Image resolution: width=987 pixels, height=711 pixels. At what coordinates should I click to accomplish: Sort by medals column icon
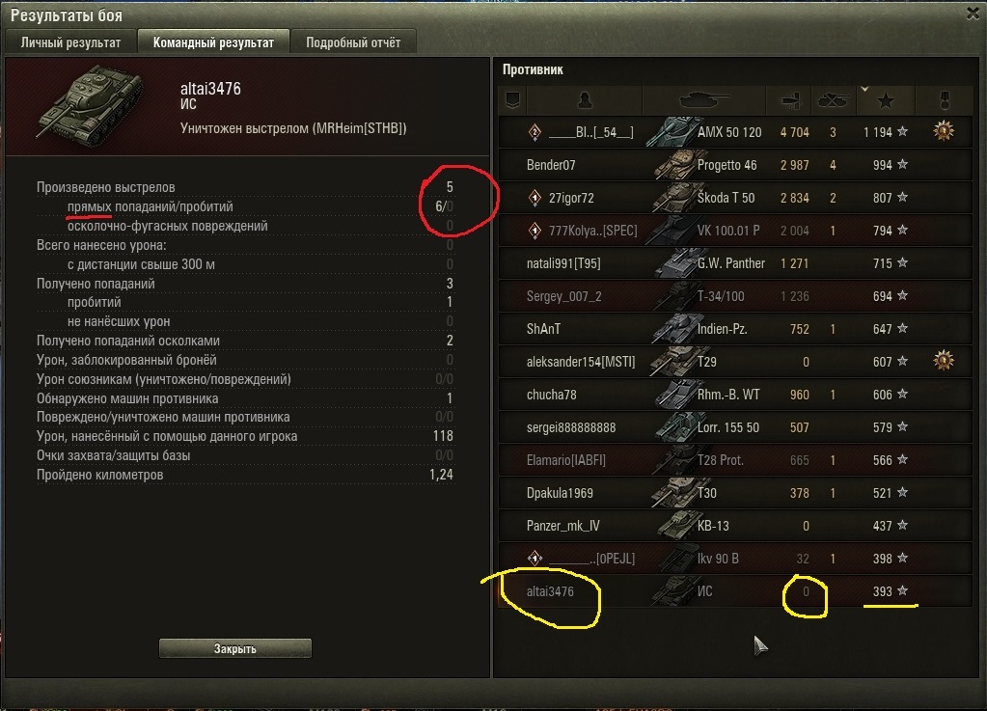tap(945, 100)
